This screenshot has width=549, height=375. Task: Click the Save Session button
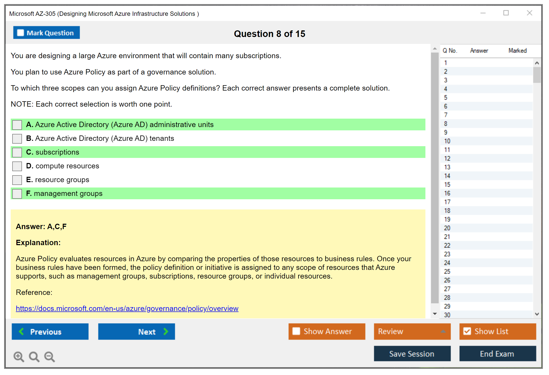(x=412, y=354)
